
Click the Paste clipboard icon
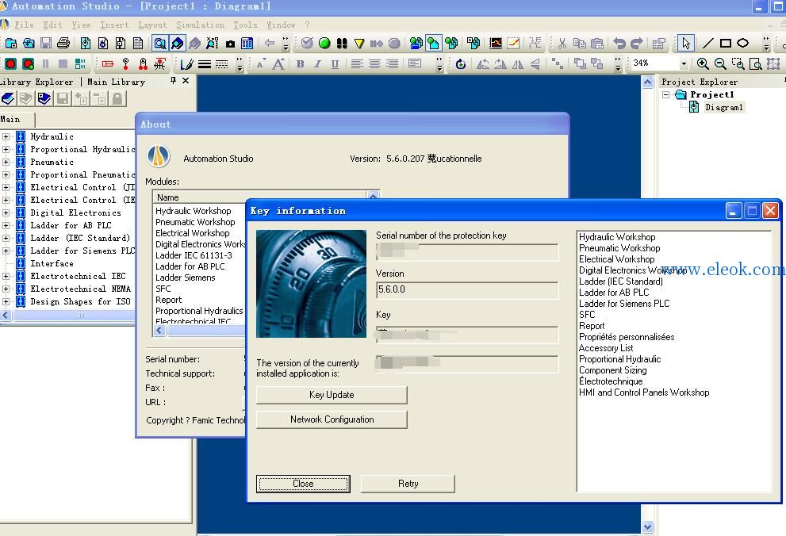597,44
